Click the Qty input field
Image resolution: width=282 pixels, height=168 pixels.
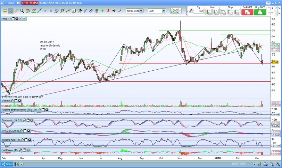pos(199,11)
